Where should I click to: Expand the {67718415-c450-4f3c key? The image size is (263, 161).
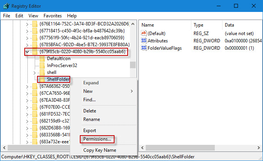tap(27, 31)
